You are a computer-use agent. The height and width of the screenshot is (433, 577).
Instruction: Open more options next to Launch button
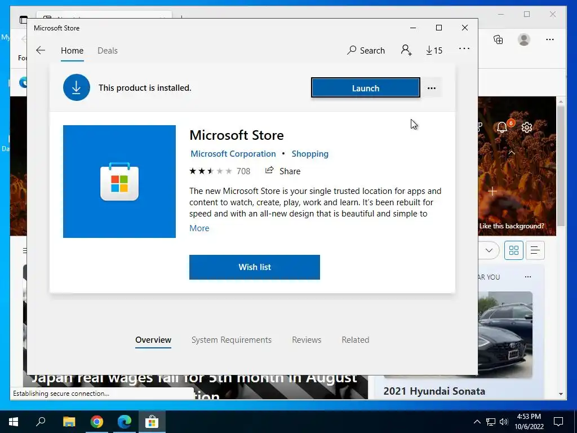tap(431, 88)
